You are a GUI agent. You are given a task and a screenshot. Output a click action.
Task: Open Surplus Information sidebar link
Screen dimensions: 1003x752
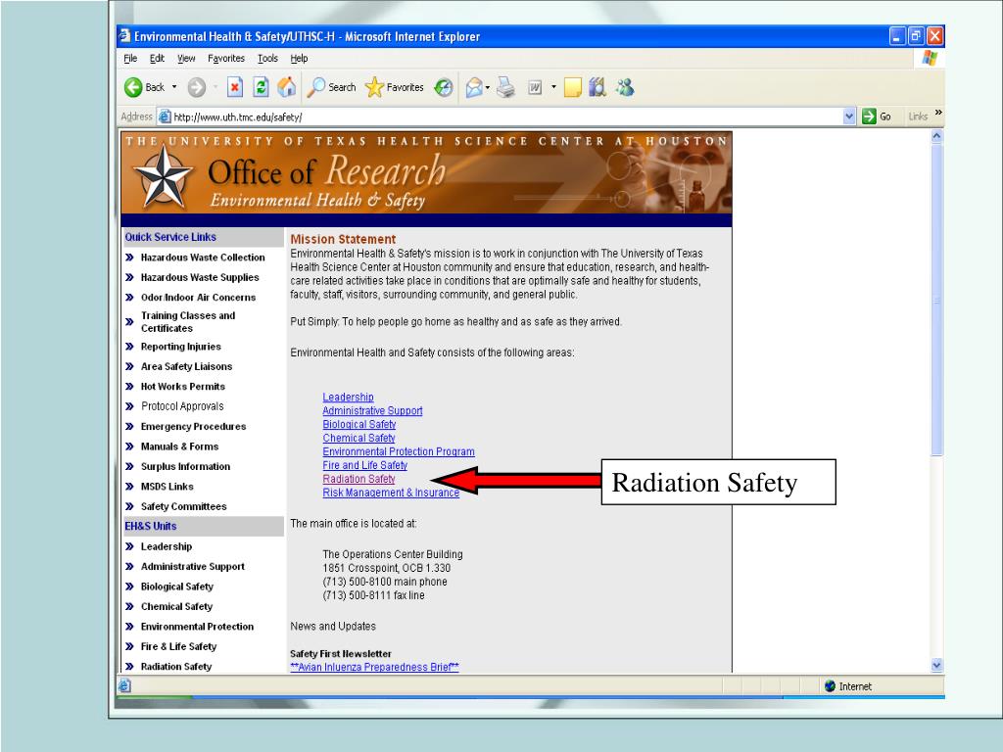pos(185,466)
